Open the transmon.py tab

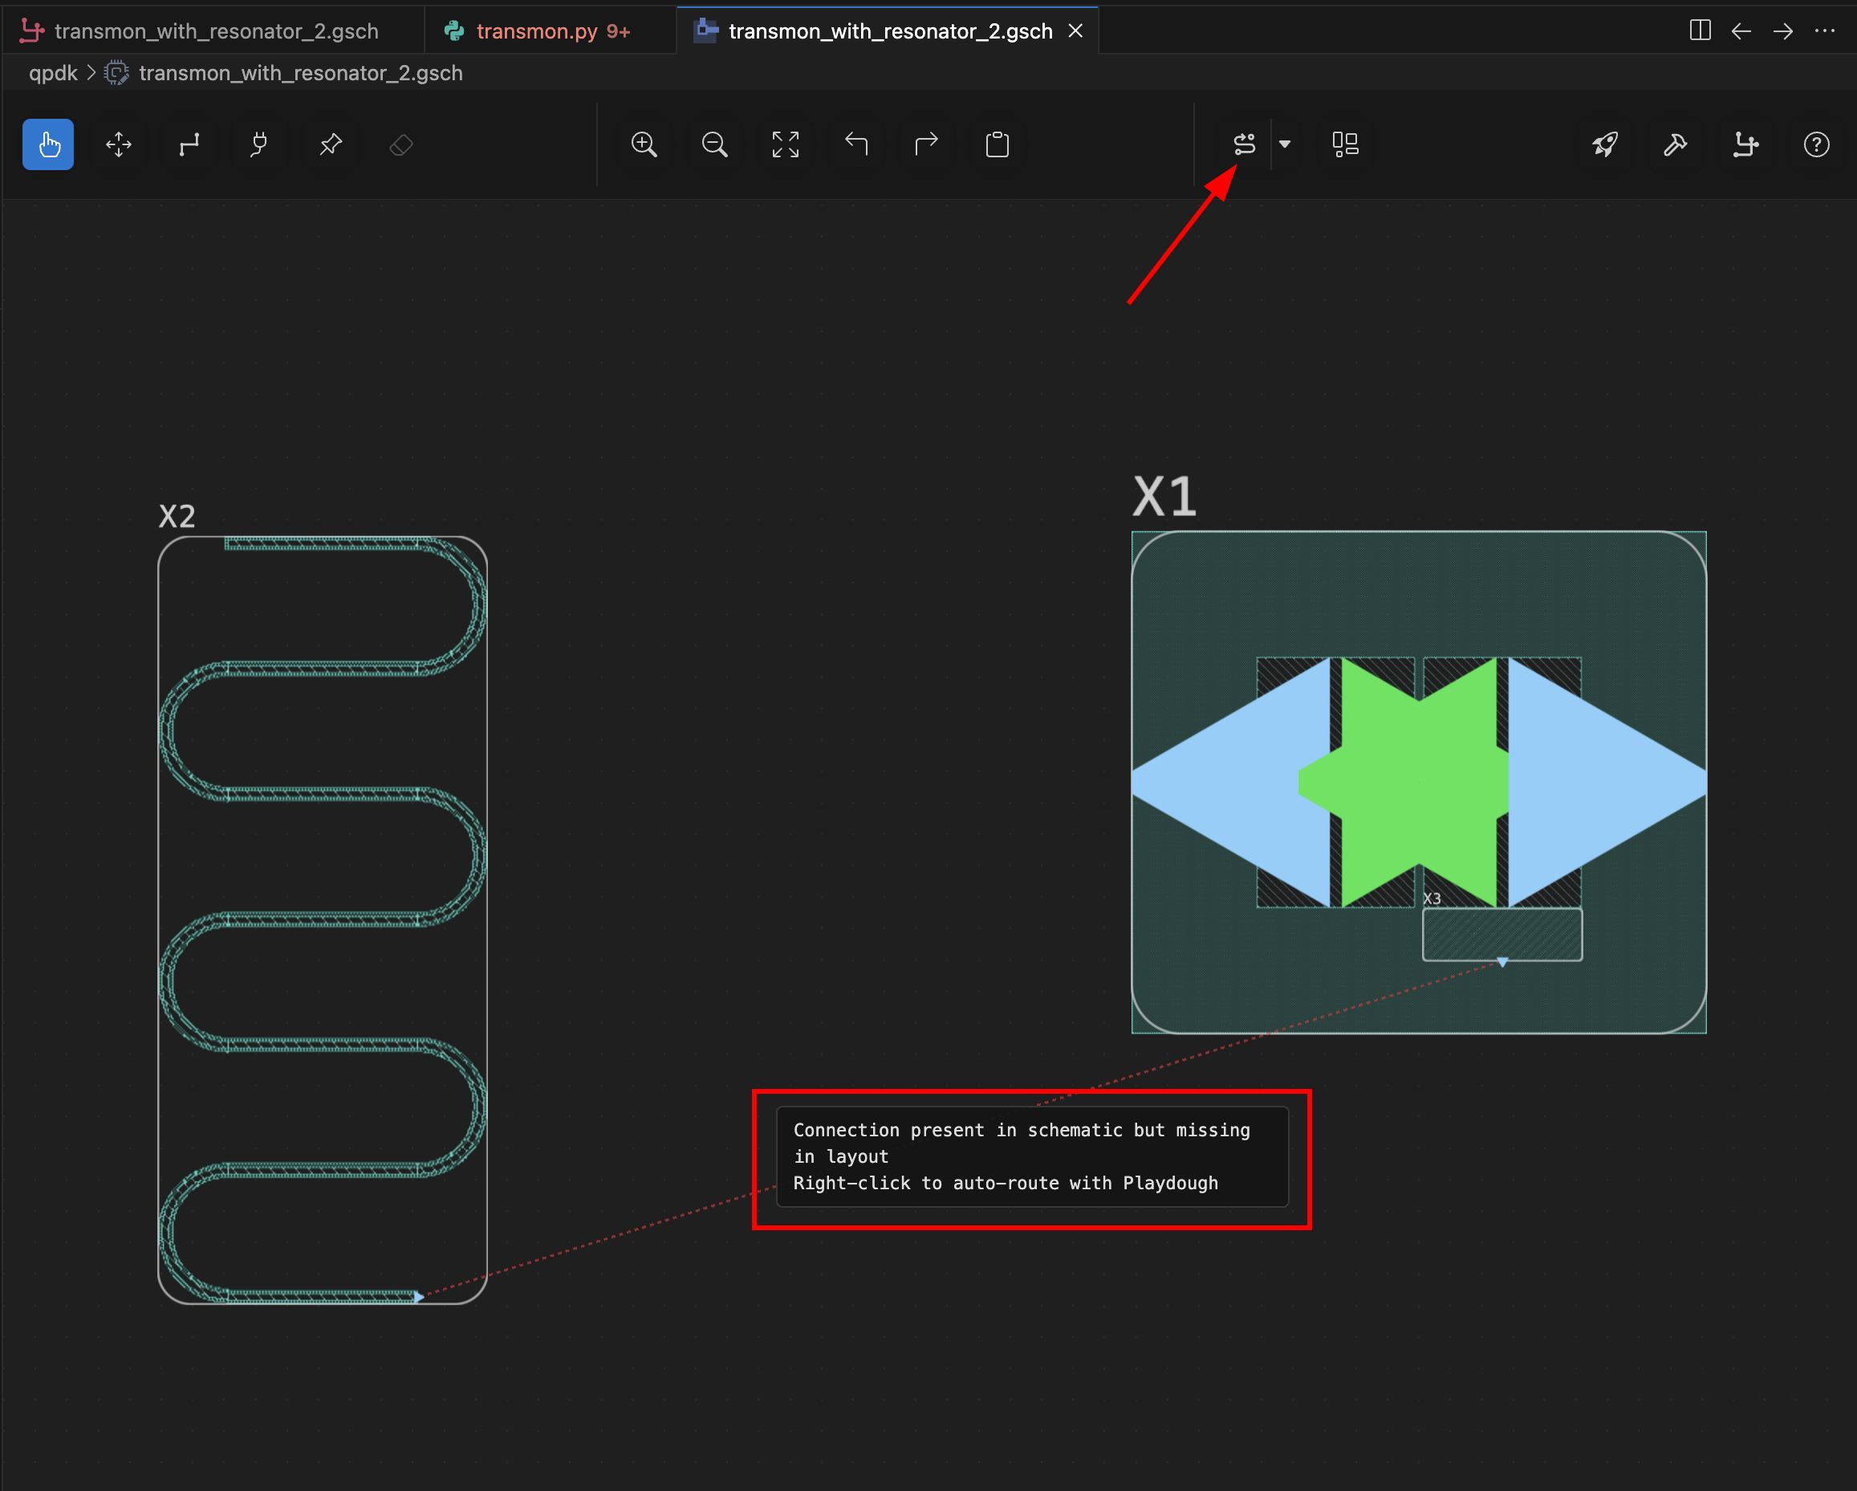[550, 31]
